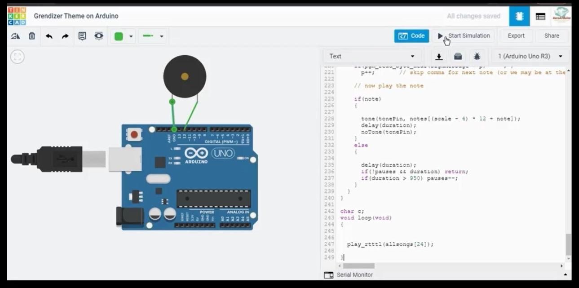This screenshot has height=288, width=579.
Task: Open the Text editor mode dropdown
Action: 372,56
